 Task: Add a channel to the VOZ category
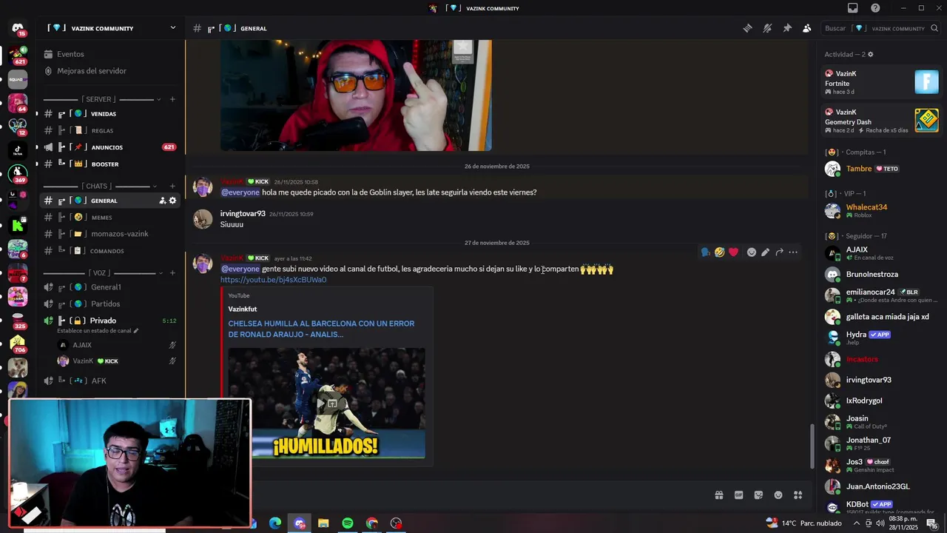click(172, 272)
